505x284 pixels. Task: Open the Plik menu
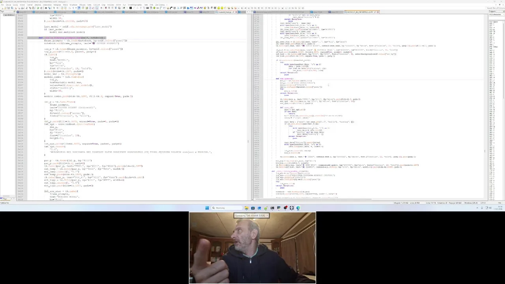tap(2, 5)
